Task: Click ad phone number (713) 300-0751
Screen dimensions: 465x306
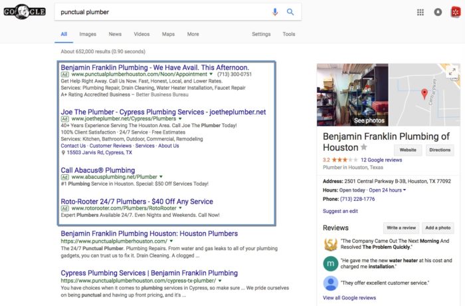Action: pos(234,75)
